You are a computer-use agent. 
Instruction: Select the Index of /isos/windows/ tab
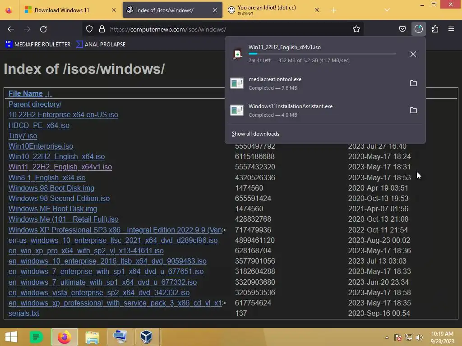point(172,10)
